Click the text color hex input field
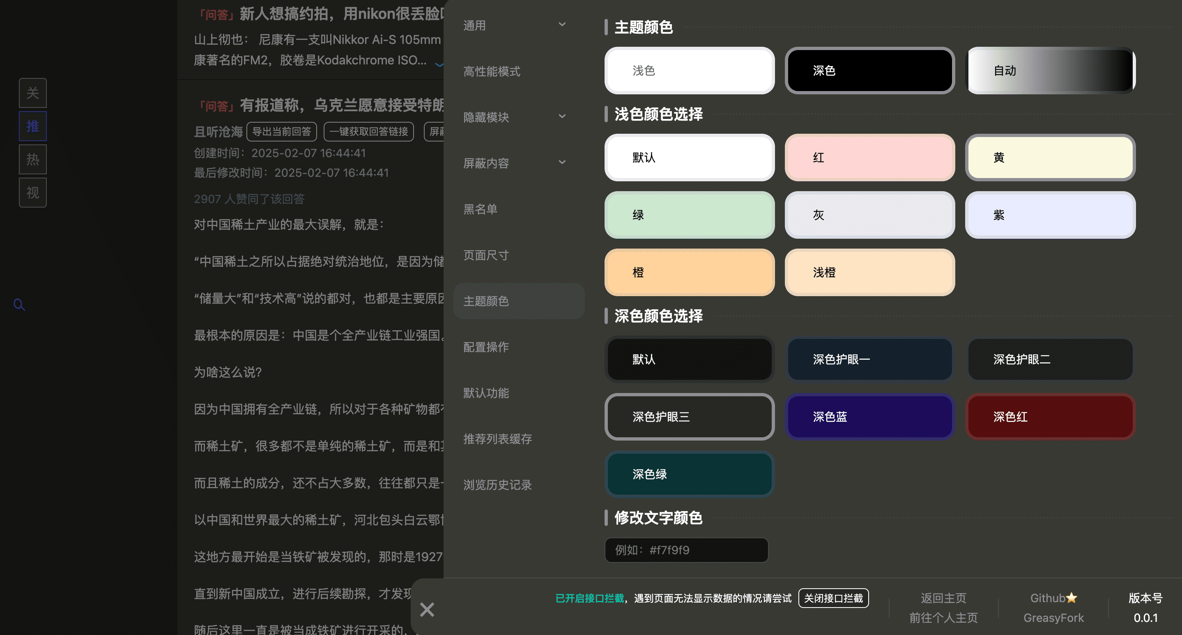 [686, 550]
